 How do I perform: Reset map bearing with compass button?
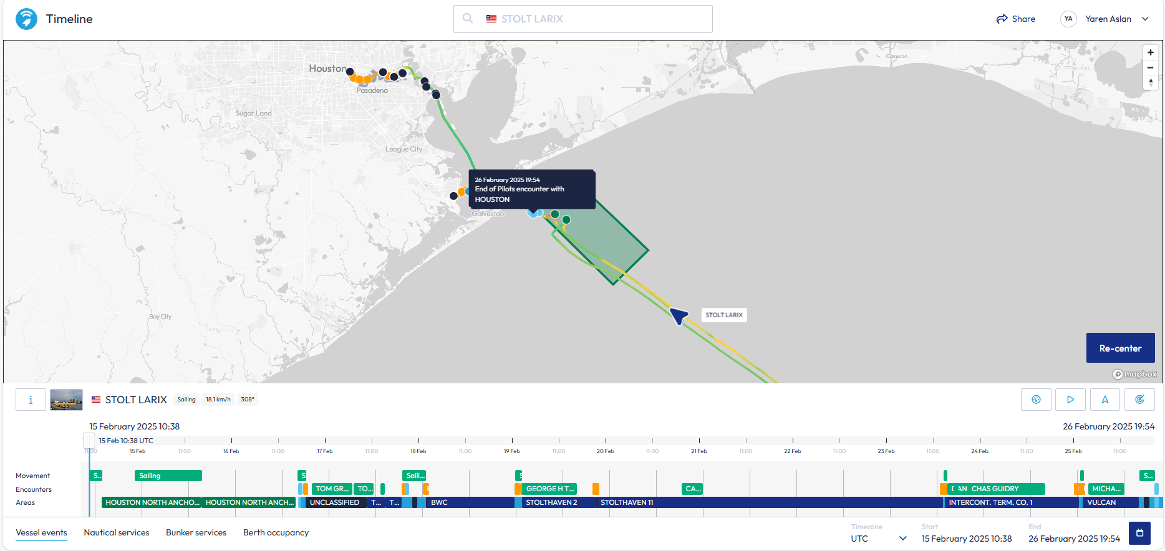(x=1150, y=82)
